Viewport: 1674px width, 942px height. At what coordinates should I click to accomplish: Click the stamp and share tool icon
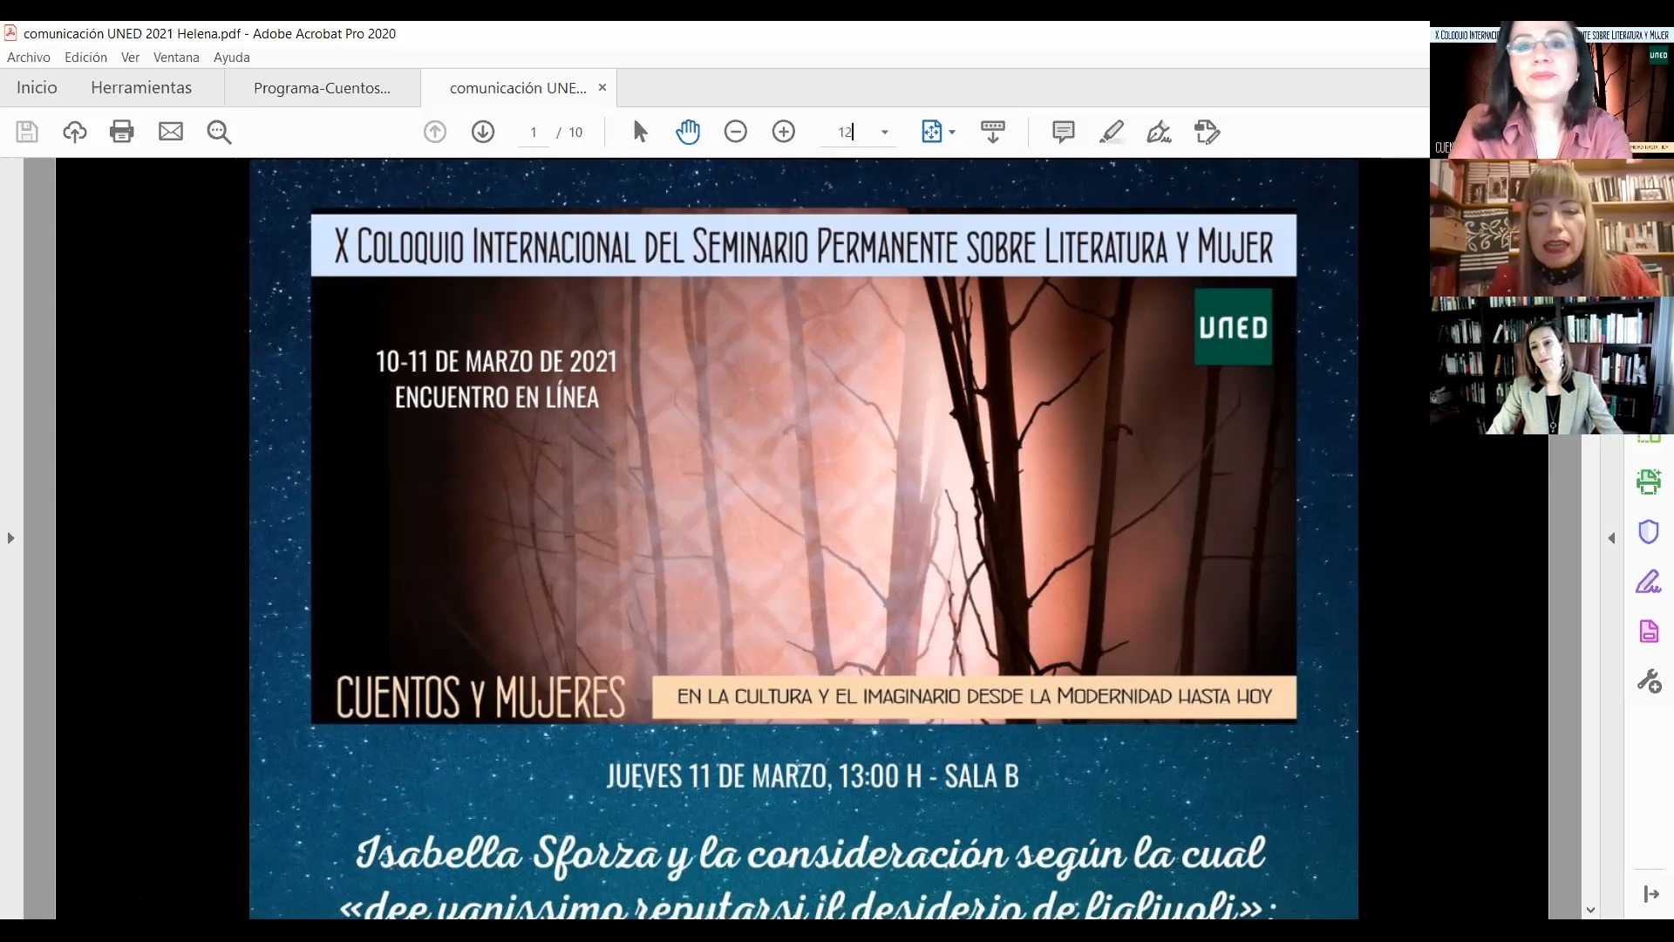click(x=1207, y=132)
